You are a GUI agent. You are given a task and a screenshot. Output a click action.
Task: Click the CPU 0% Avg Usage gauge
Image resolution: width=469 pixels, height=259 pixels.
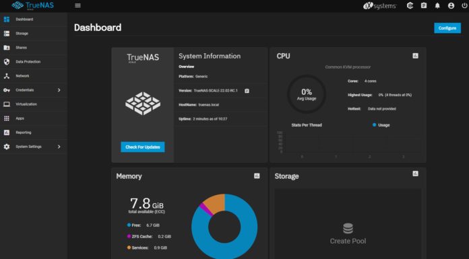pos(307,94)
